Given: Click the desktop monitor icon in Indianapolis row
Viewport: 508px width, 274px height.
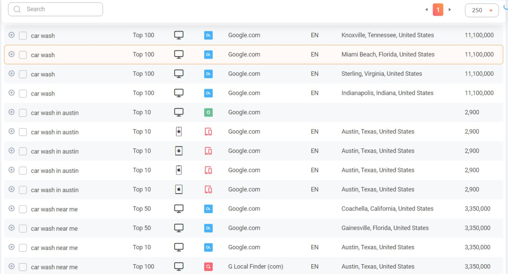Looking at the screenshot, I should pyautogui.click(x=179, y=93).
